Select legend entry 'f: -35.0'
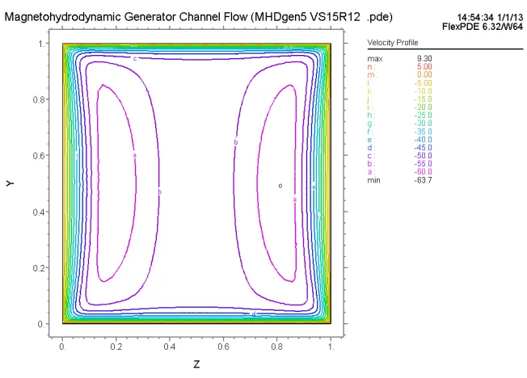The image size is (527, 378). point(399,132)
